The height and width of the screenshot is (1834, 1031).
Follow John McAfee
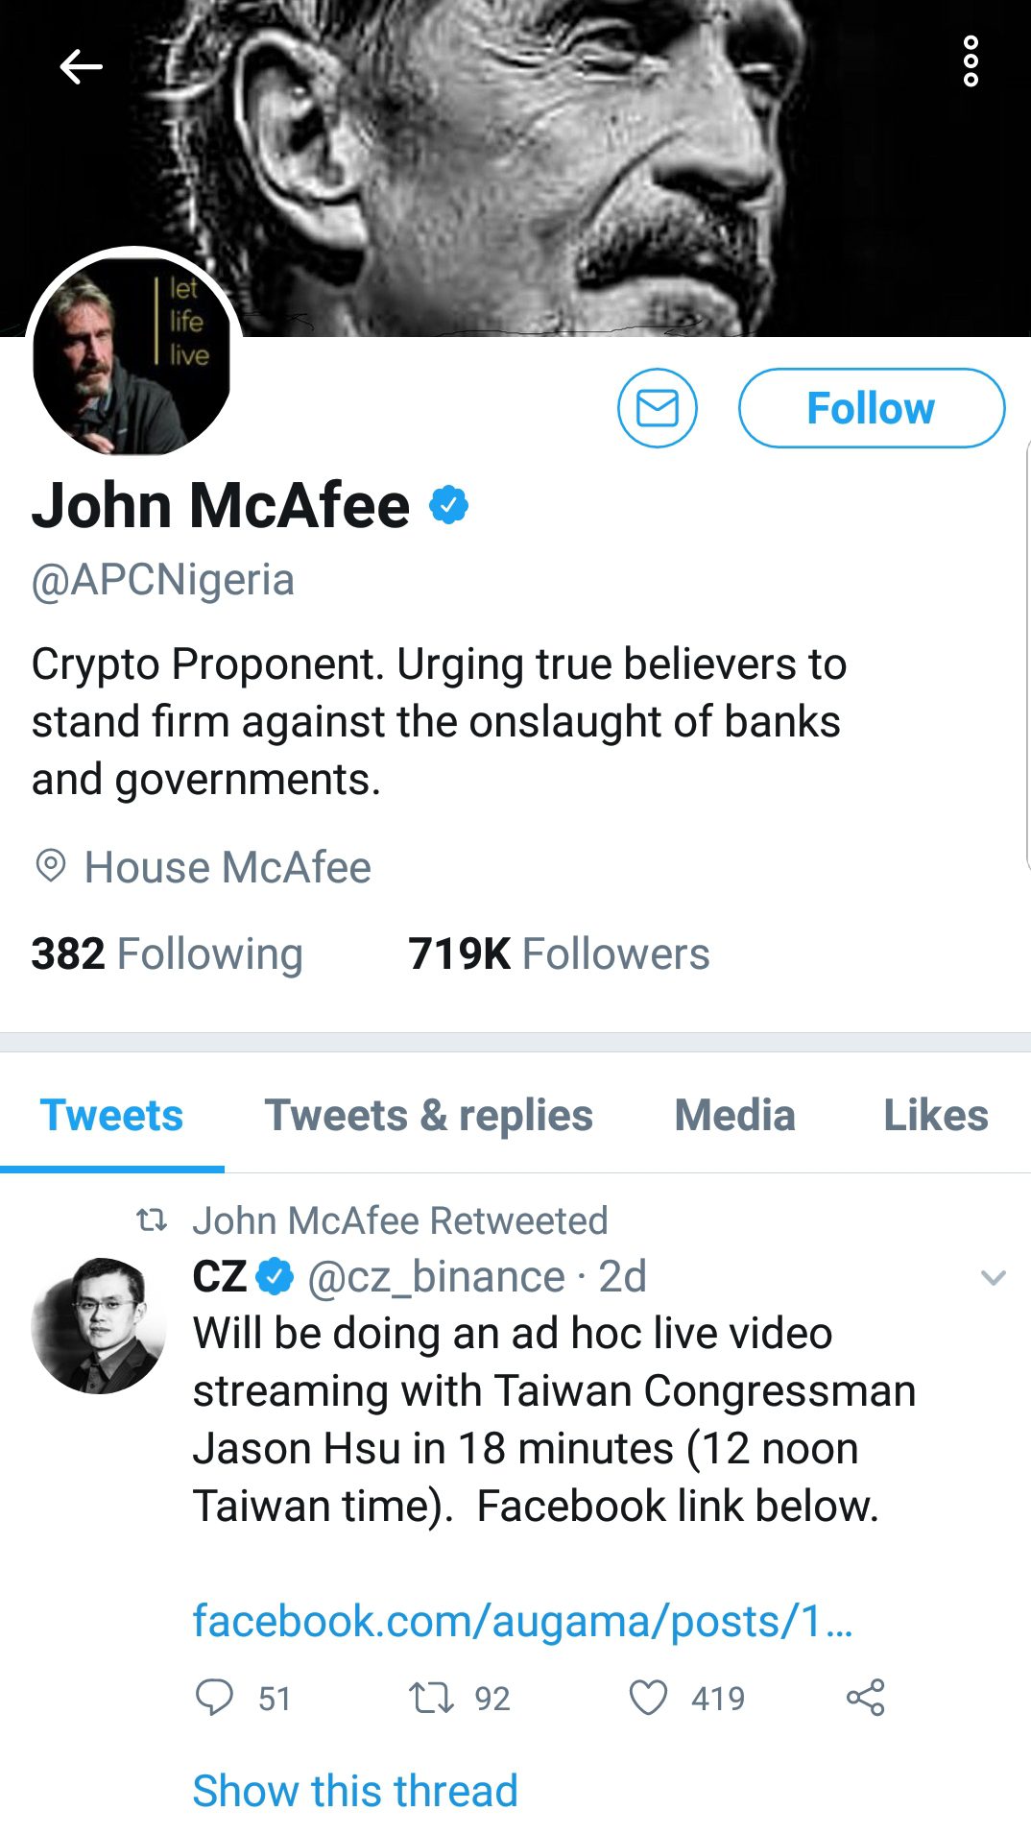point(872,408)
